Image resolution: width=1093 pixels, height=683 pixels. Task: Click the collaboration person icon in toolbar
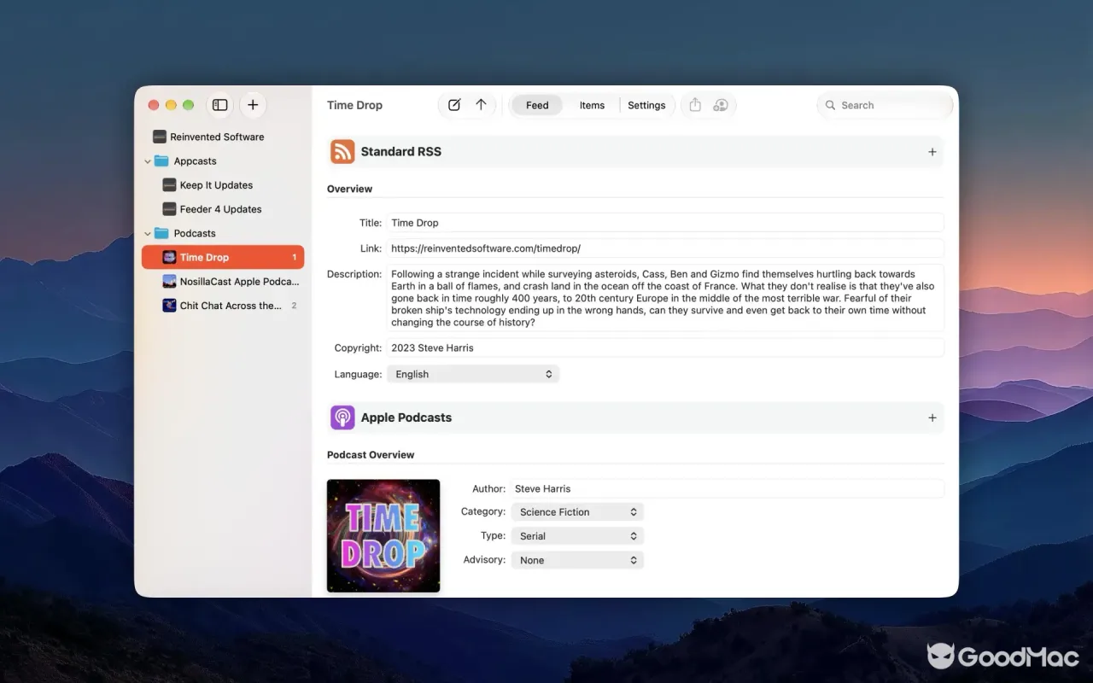click(x=721, y=105)
